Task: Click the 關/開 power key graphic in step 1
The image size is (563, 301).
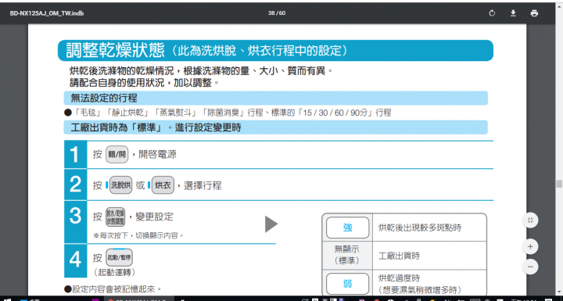Action: click(x=117, y=155)
